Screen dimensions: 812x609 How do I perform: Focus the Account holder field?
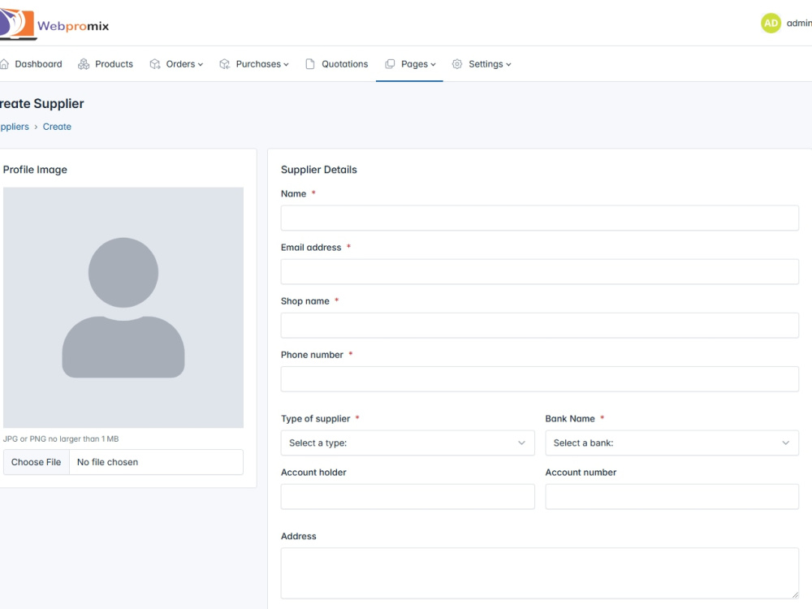pyautogui.click(x=408, y=497)
